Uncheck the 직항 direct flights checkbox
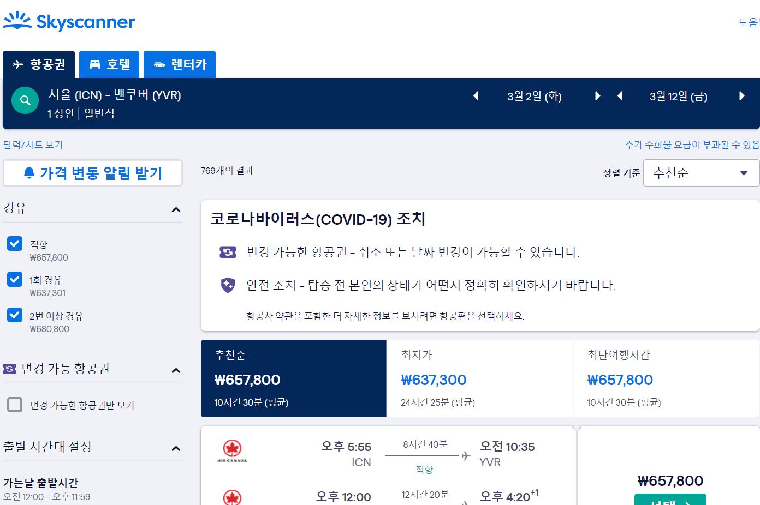Image resolution: width=760 pixels, height=505 pixels. tap(15, 243)
